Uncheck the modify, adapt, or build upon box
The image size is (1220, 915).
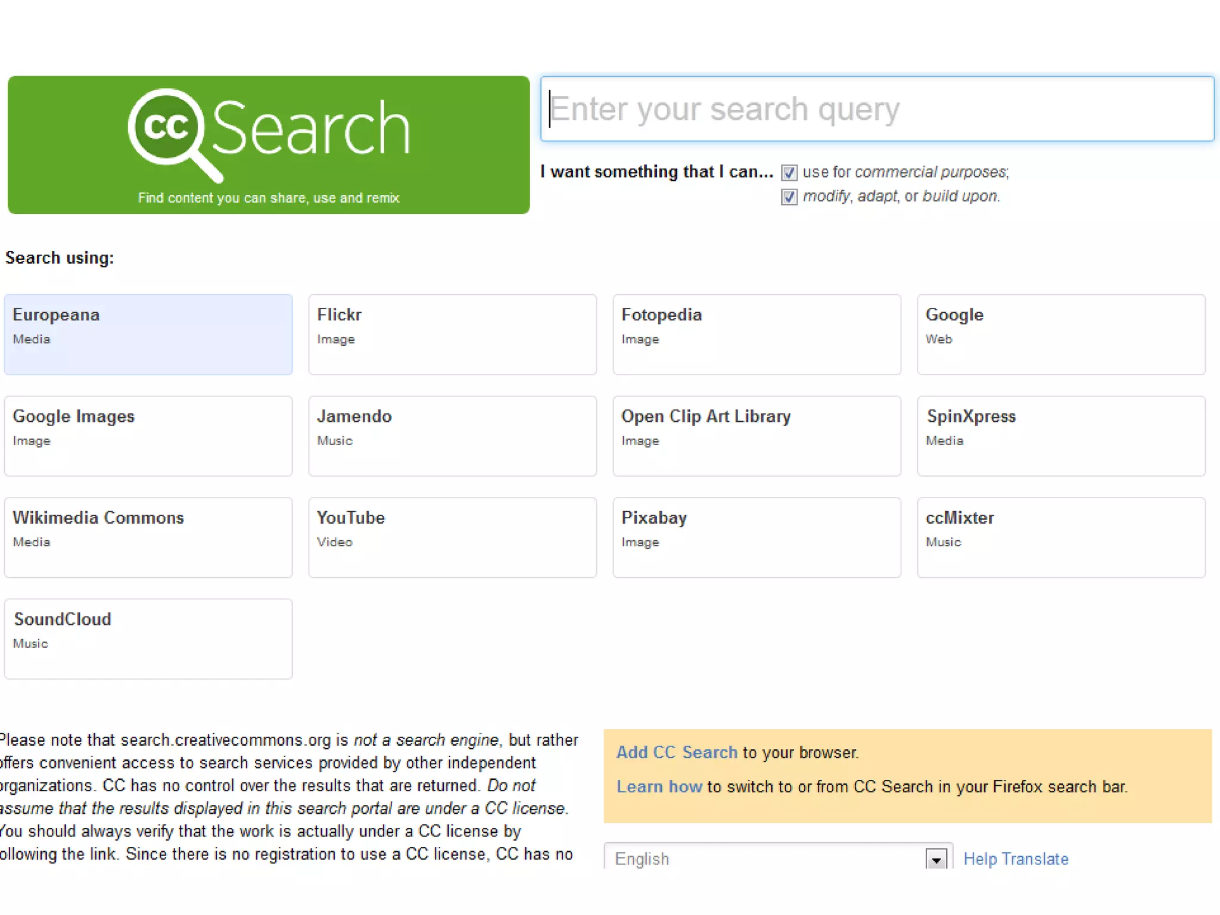(789, 197)
